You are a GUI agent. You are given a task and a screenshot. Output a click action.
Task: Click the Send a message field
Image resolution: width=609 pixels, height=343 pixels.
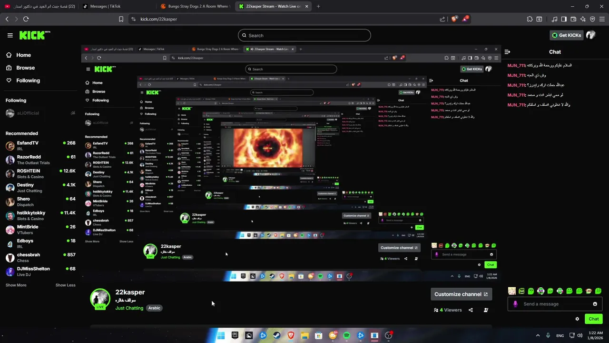point(554,304)
